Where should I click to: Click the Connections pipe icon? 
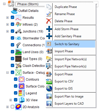(18, 45)
